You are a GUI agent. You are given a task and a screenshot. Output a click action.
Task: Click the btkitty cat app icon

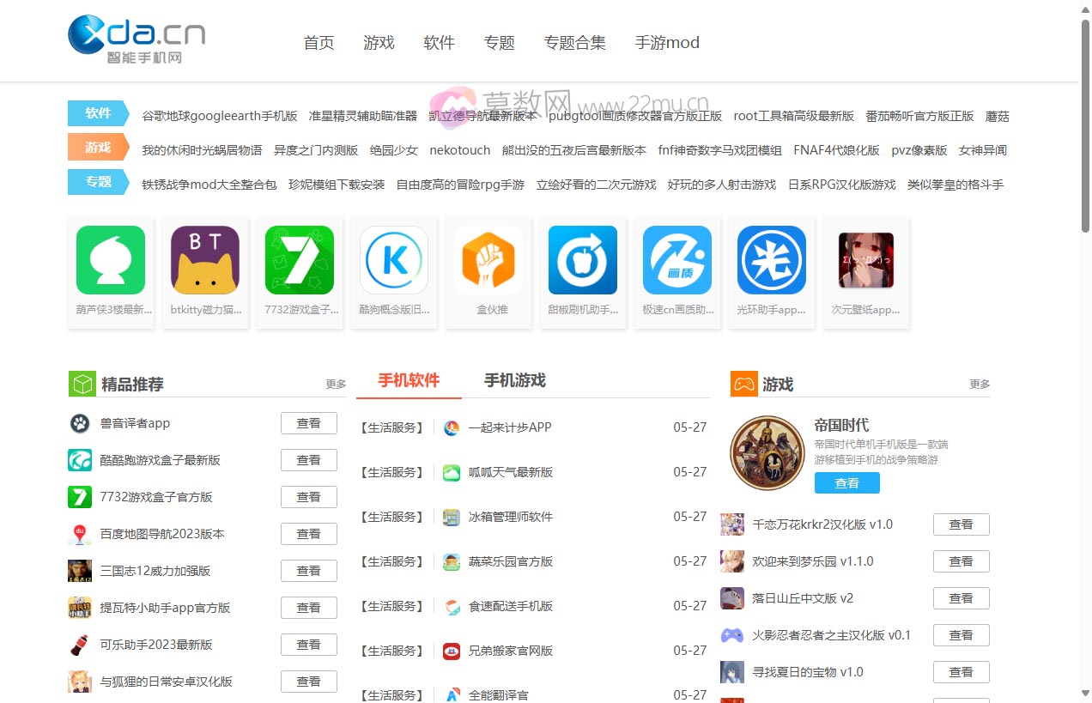[205, 260]
